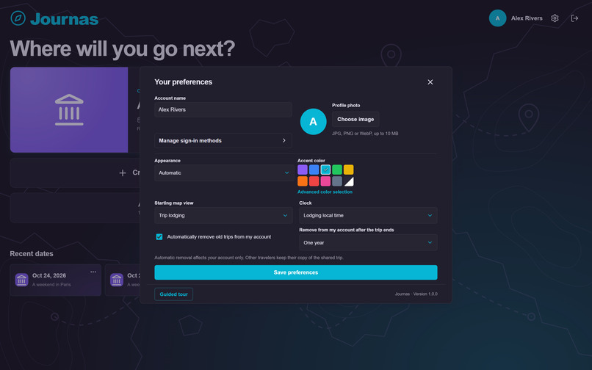Click the museum icon on Oct 24, 2026 card
The height and width of the screenshot is (370, 592).
[x=21, y=280]
